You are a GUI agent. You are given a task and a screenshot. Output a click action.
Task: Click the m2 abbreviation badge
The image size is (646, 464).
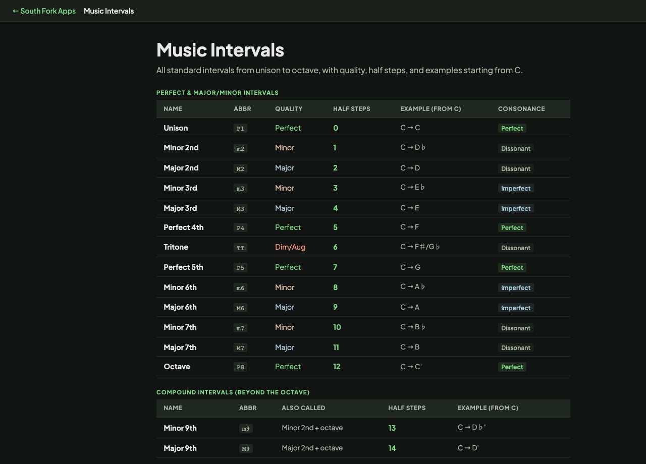click(x=240, y=149)
